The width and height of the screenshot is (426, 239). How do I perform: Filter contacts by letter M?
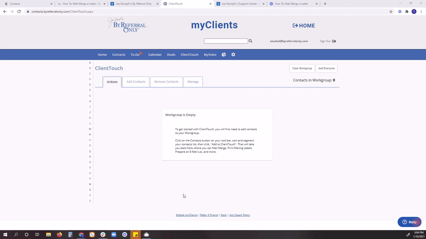90,129
